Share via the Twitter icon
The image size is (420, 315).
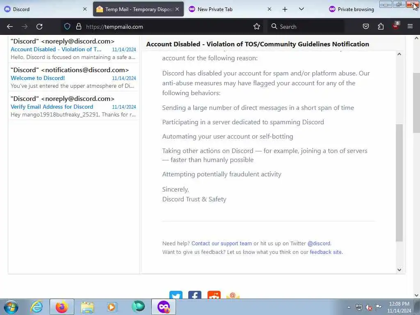176,295
